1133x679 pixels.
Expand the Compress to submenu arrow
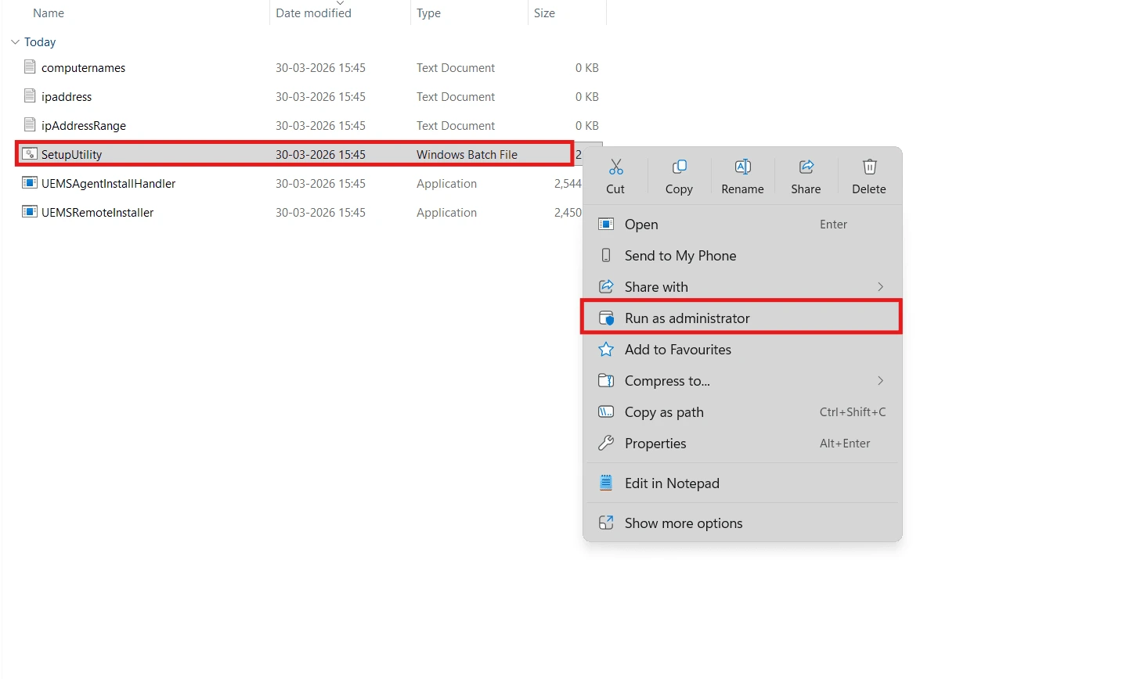click(880, 381)
